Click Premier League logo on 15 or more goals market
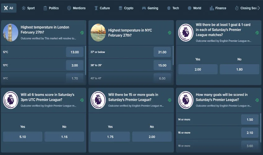This screenshot has height=155, width=263. 98,100
